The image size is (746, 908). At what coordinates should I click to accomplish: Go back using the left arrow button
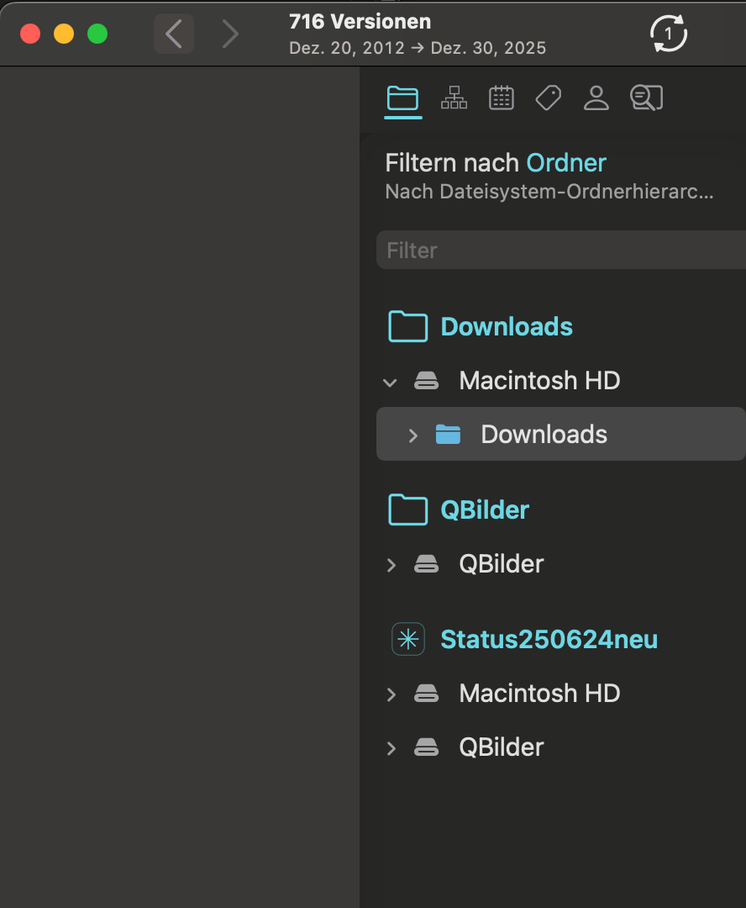[x=174, y=34]
